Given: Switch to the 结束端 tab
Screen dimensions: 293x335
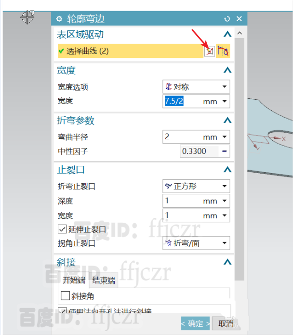Looking at the screenshot, I should 104,281.
